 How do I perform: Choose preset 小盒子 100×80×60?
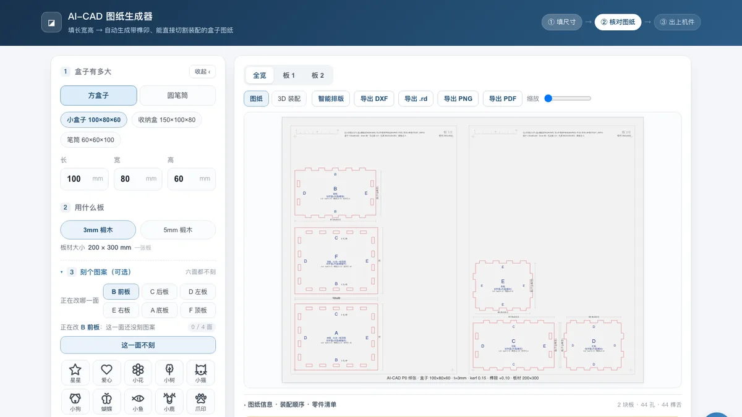tap(94, 120)
